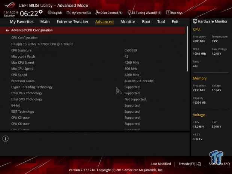Change language via English button
This screenshot has height=174, width=232.
pos(57,13)
